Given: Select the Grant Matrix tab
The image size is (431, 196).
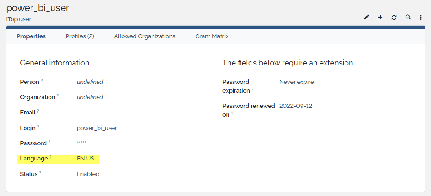Looking at the screenshot, I should pos(212,36).
